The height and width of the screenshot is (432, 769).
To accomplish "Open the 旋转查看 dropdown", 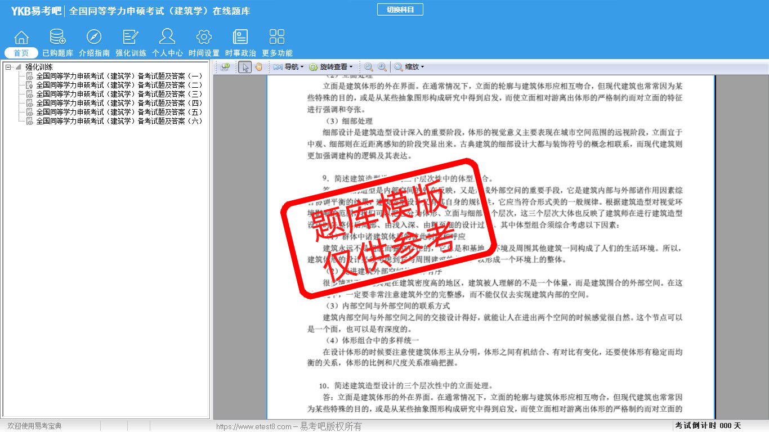I will (331, 67).
